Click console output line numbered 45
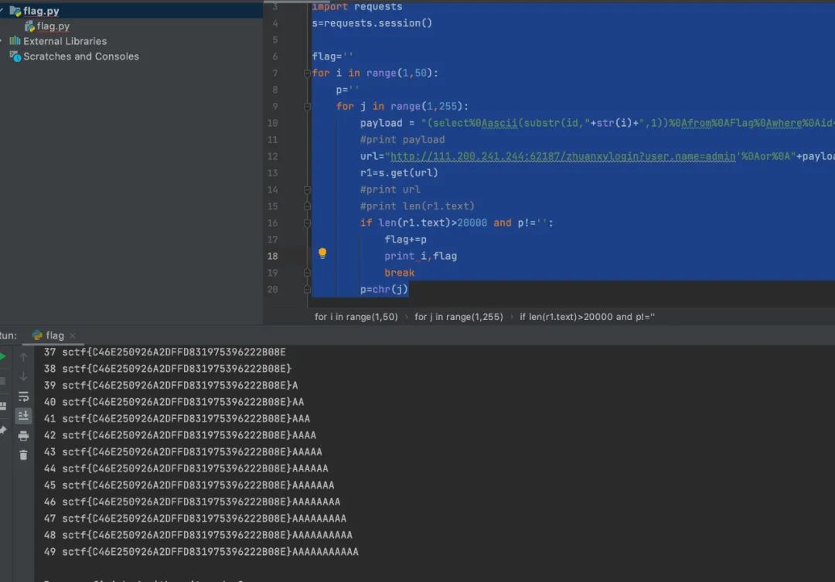Image resolution: width=835 pixels, height=582 pixels. [x=189, y=485]
